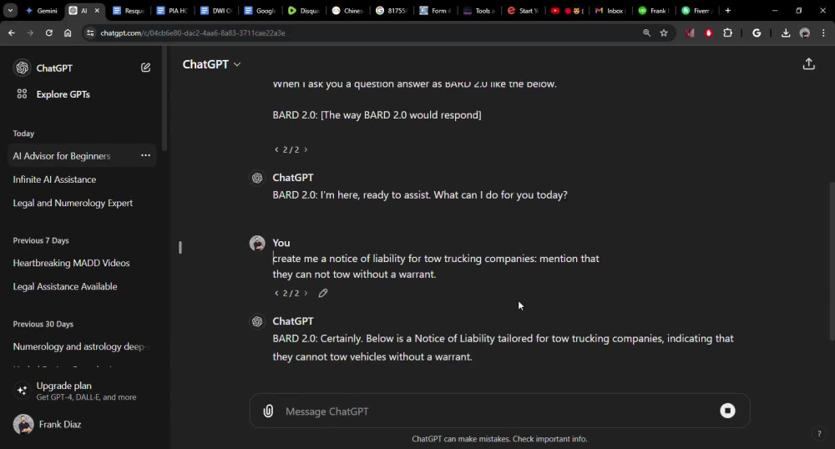Image resolution: width=835 pixels, height=449 pixels.
Task: Open the tab search dropdown arrow
Action: (x=10, y=11)
